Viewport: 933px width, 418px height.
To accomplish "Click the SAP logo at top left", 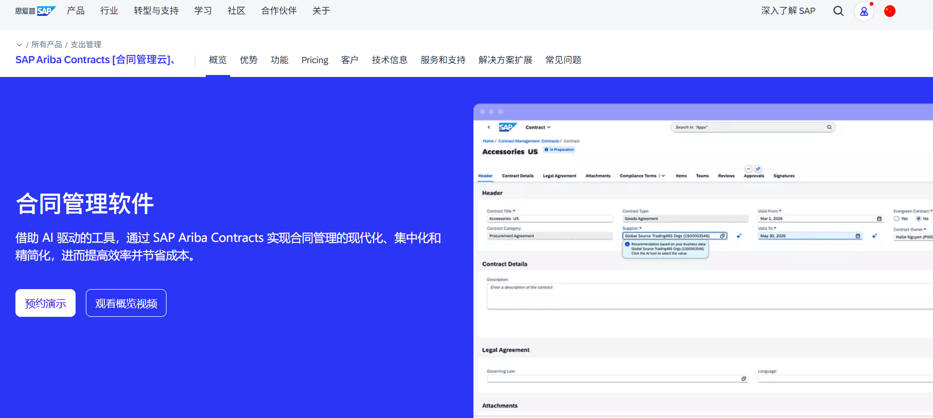I will [x=35, y=11].
